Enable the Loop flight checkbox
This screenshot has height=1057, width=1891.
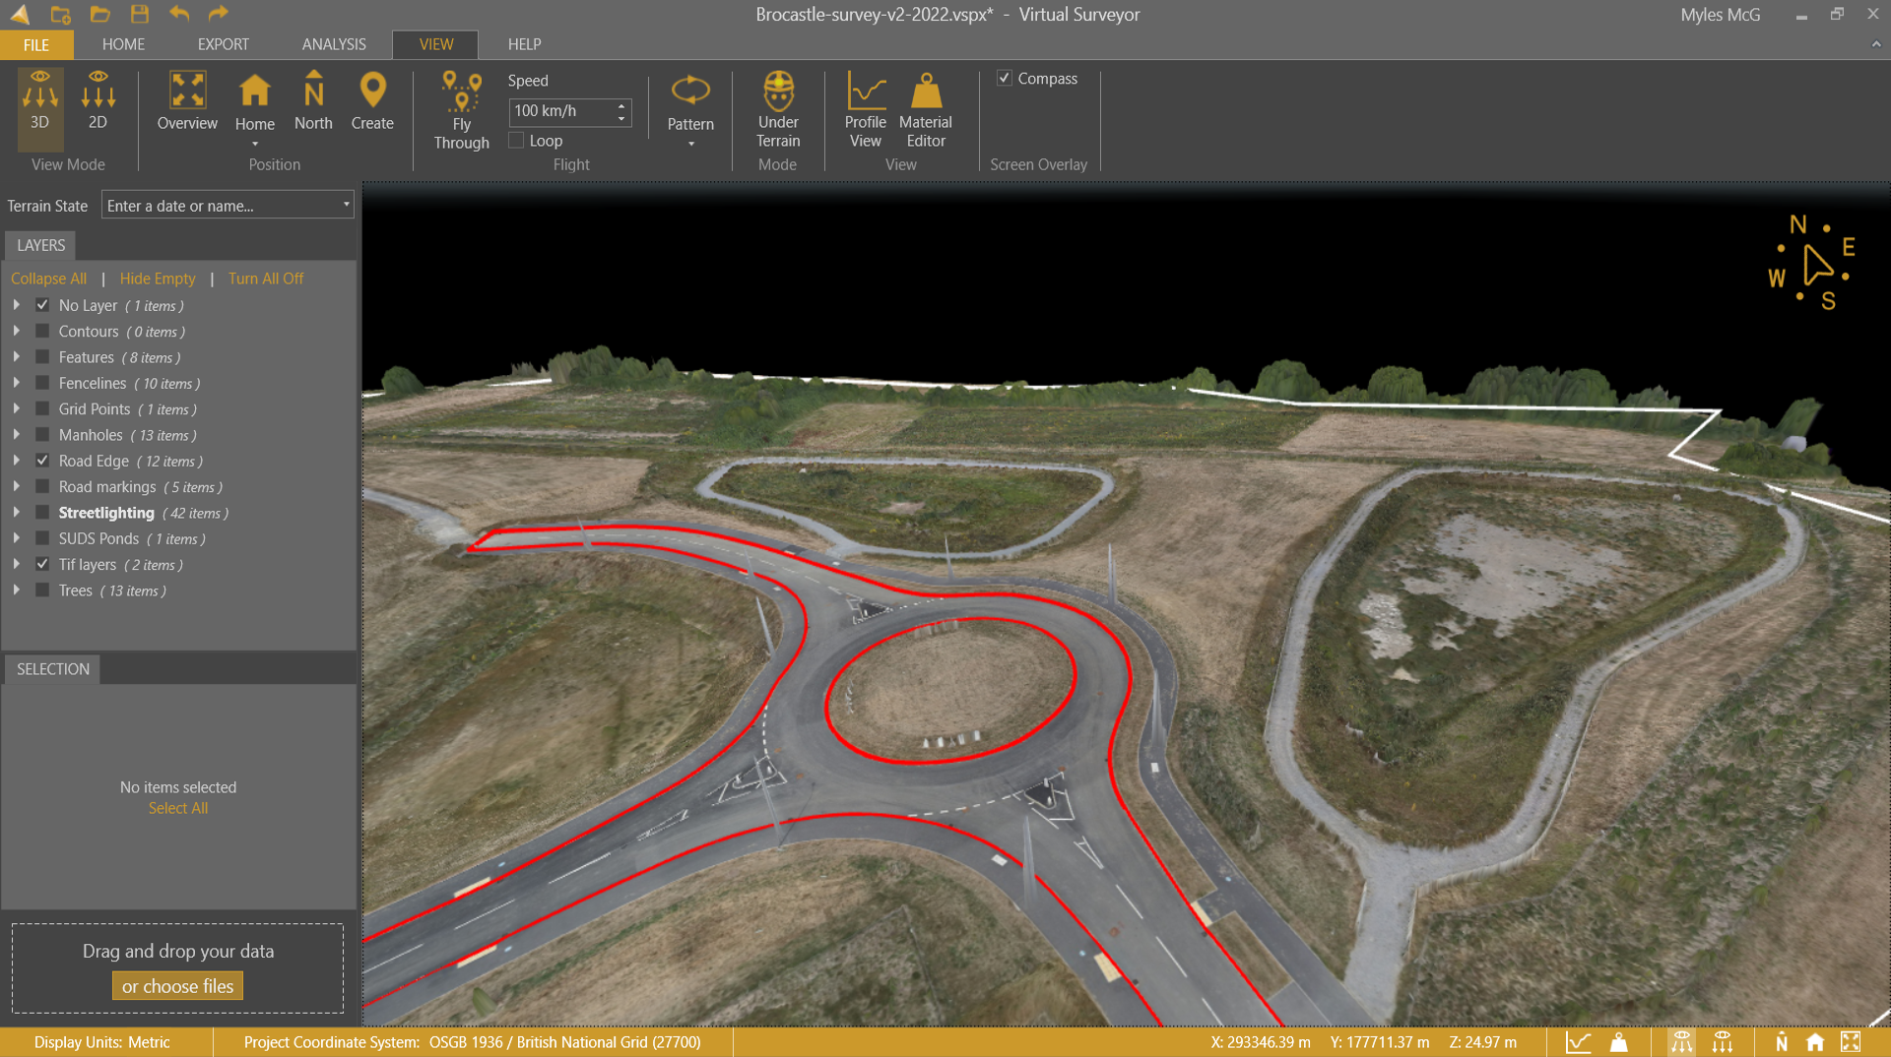(x=516, y=141)
